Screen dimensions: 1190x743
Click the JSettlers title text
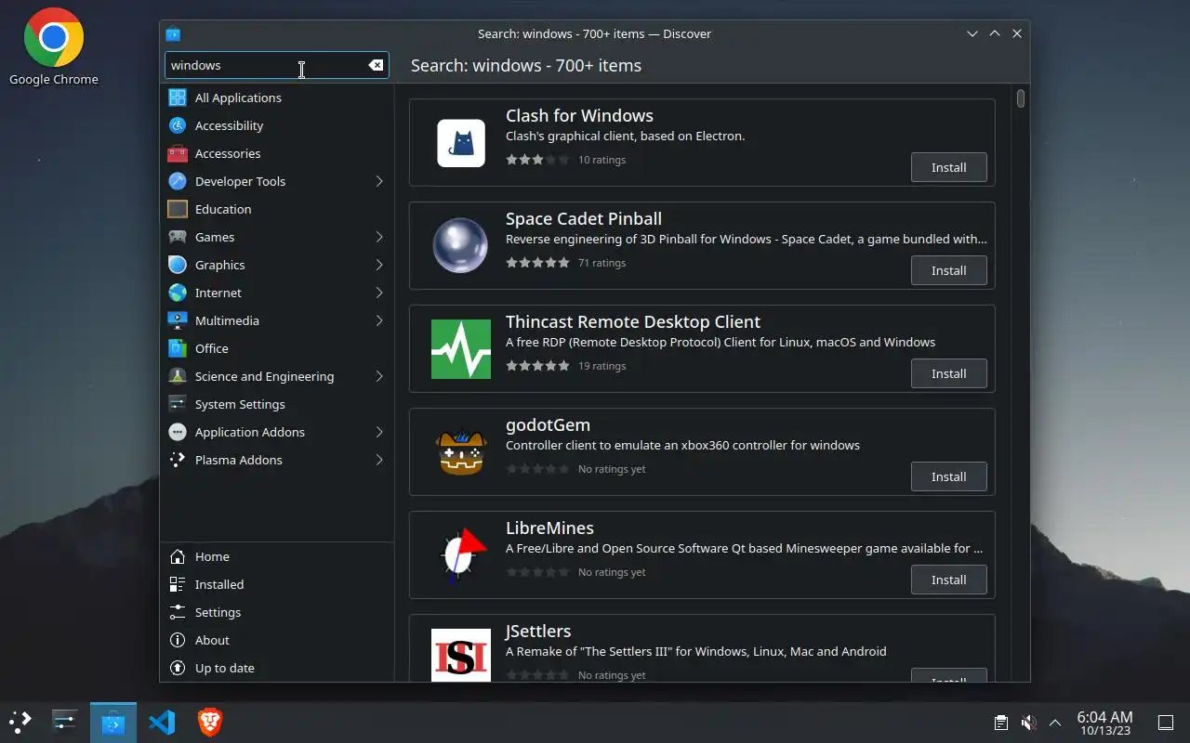pyautogui.click(x=538, y=631)
